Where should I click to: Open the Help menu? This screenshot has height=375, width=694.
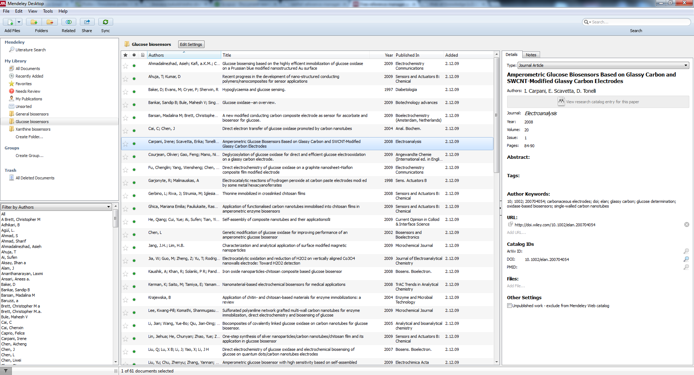point(63,11)
